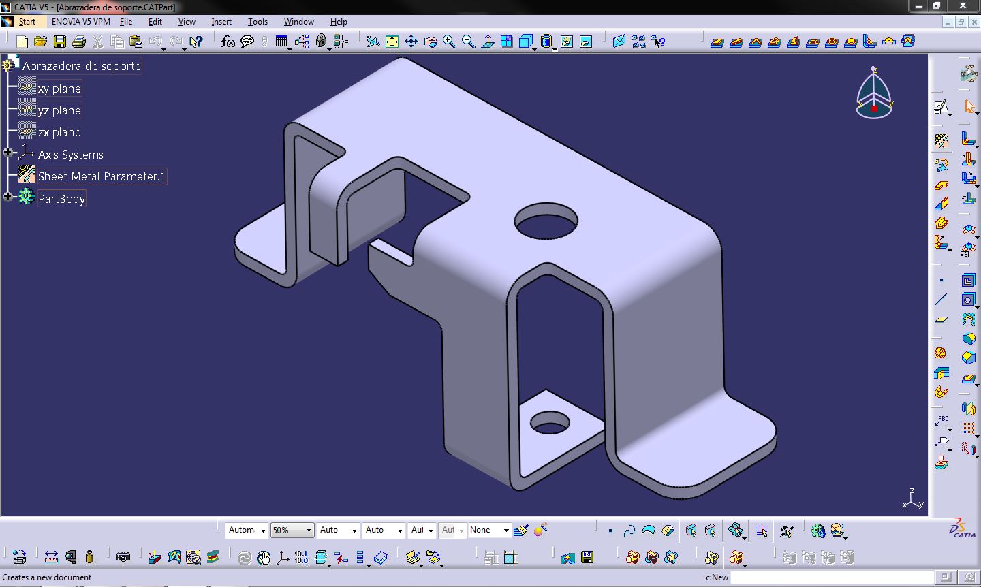Open the File menu
The width and height of the screenshot is (981, 587).
126,22
